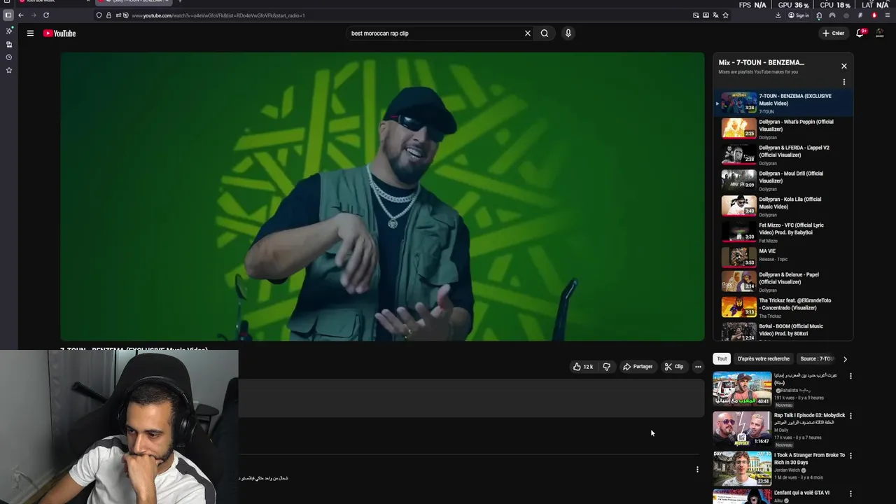
Task: Like the video with 12 k
Action: click(583, 367)
